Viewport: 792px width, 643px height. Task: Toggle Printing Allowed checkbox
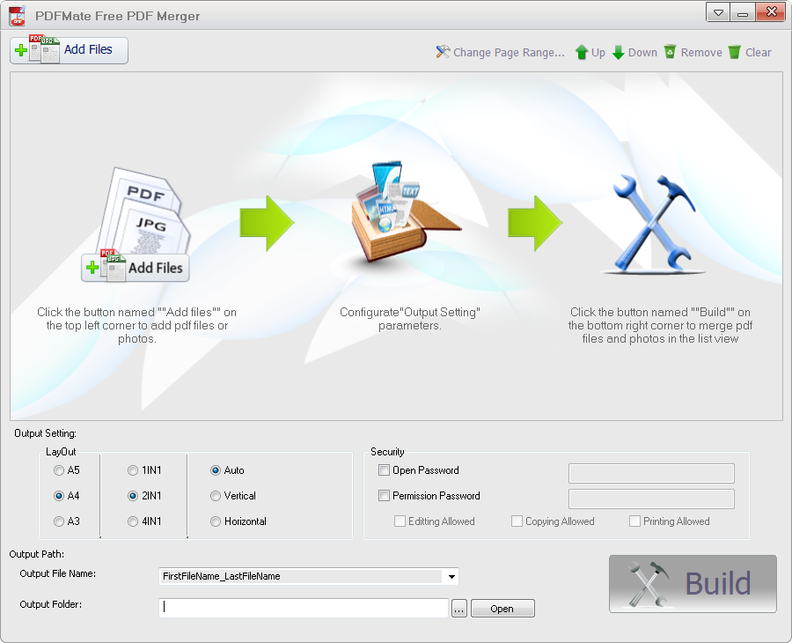tap(634, 521)
